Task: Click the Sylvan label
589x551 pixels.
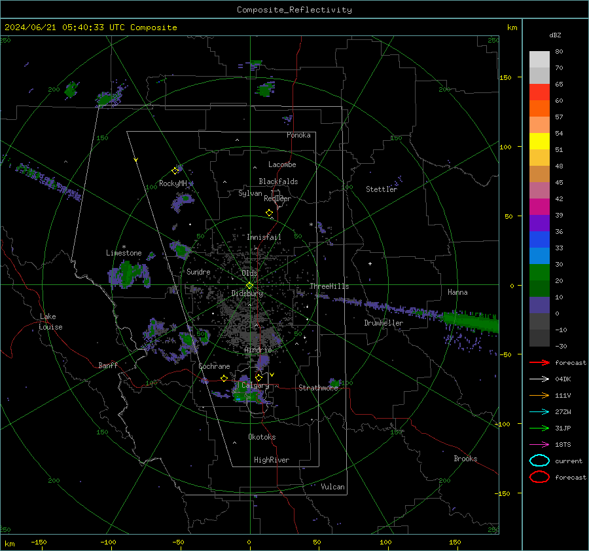Action: point(250,193)
